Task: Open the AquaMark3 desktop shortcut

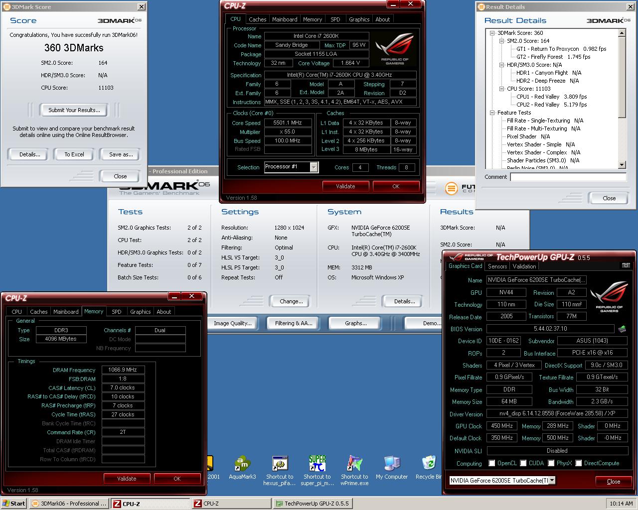Action: 242,464
